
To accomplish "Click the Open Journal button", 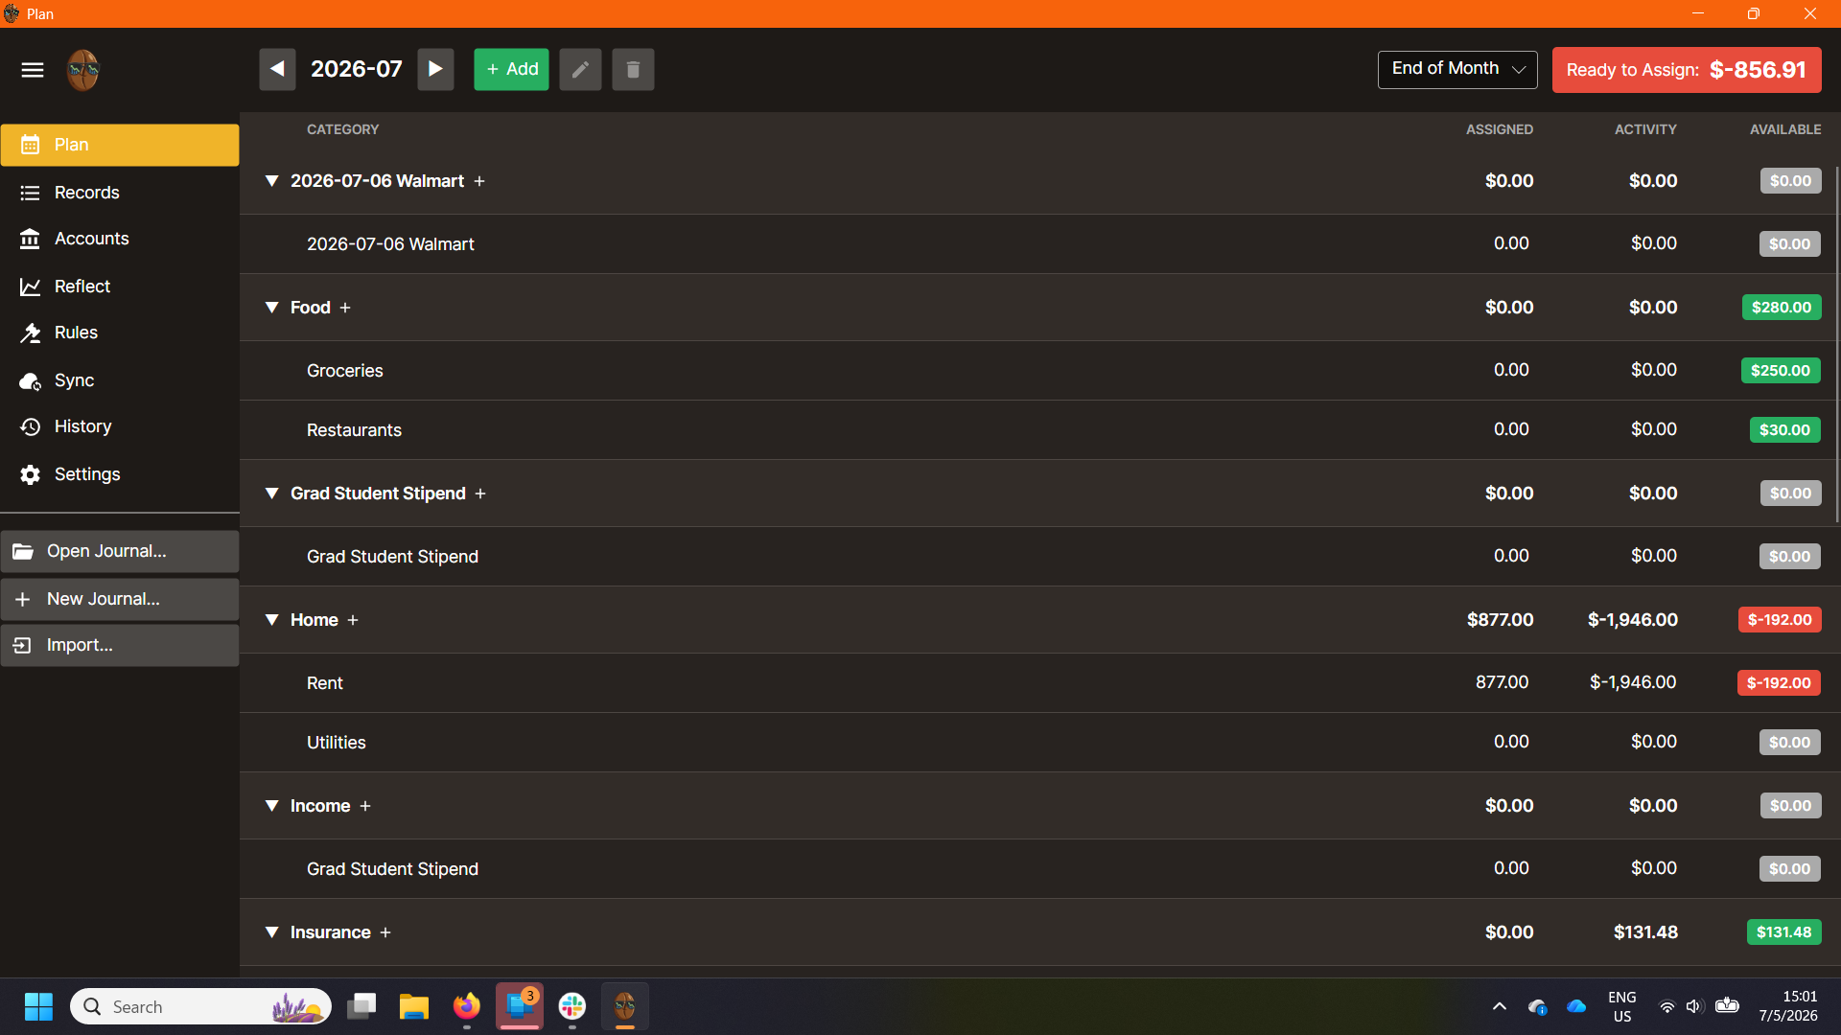I will tap(120, 551).
